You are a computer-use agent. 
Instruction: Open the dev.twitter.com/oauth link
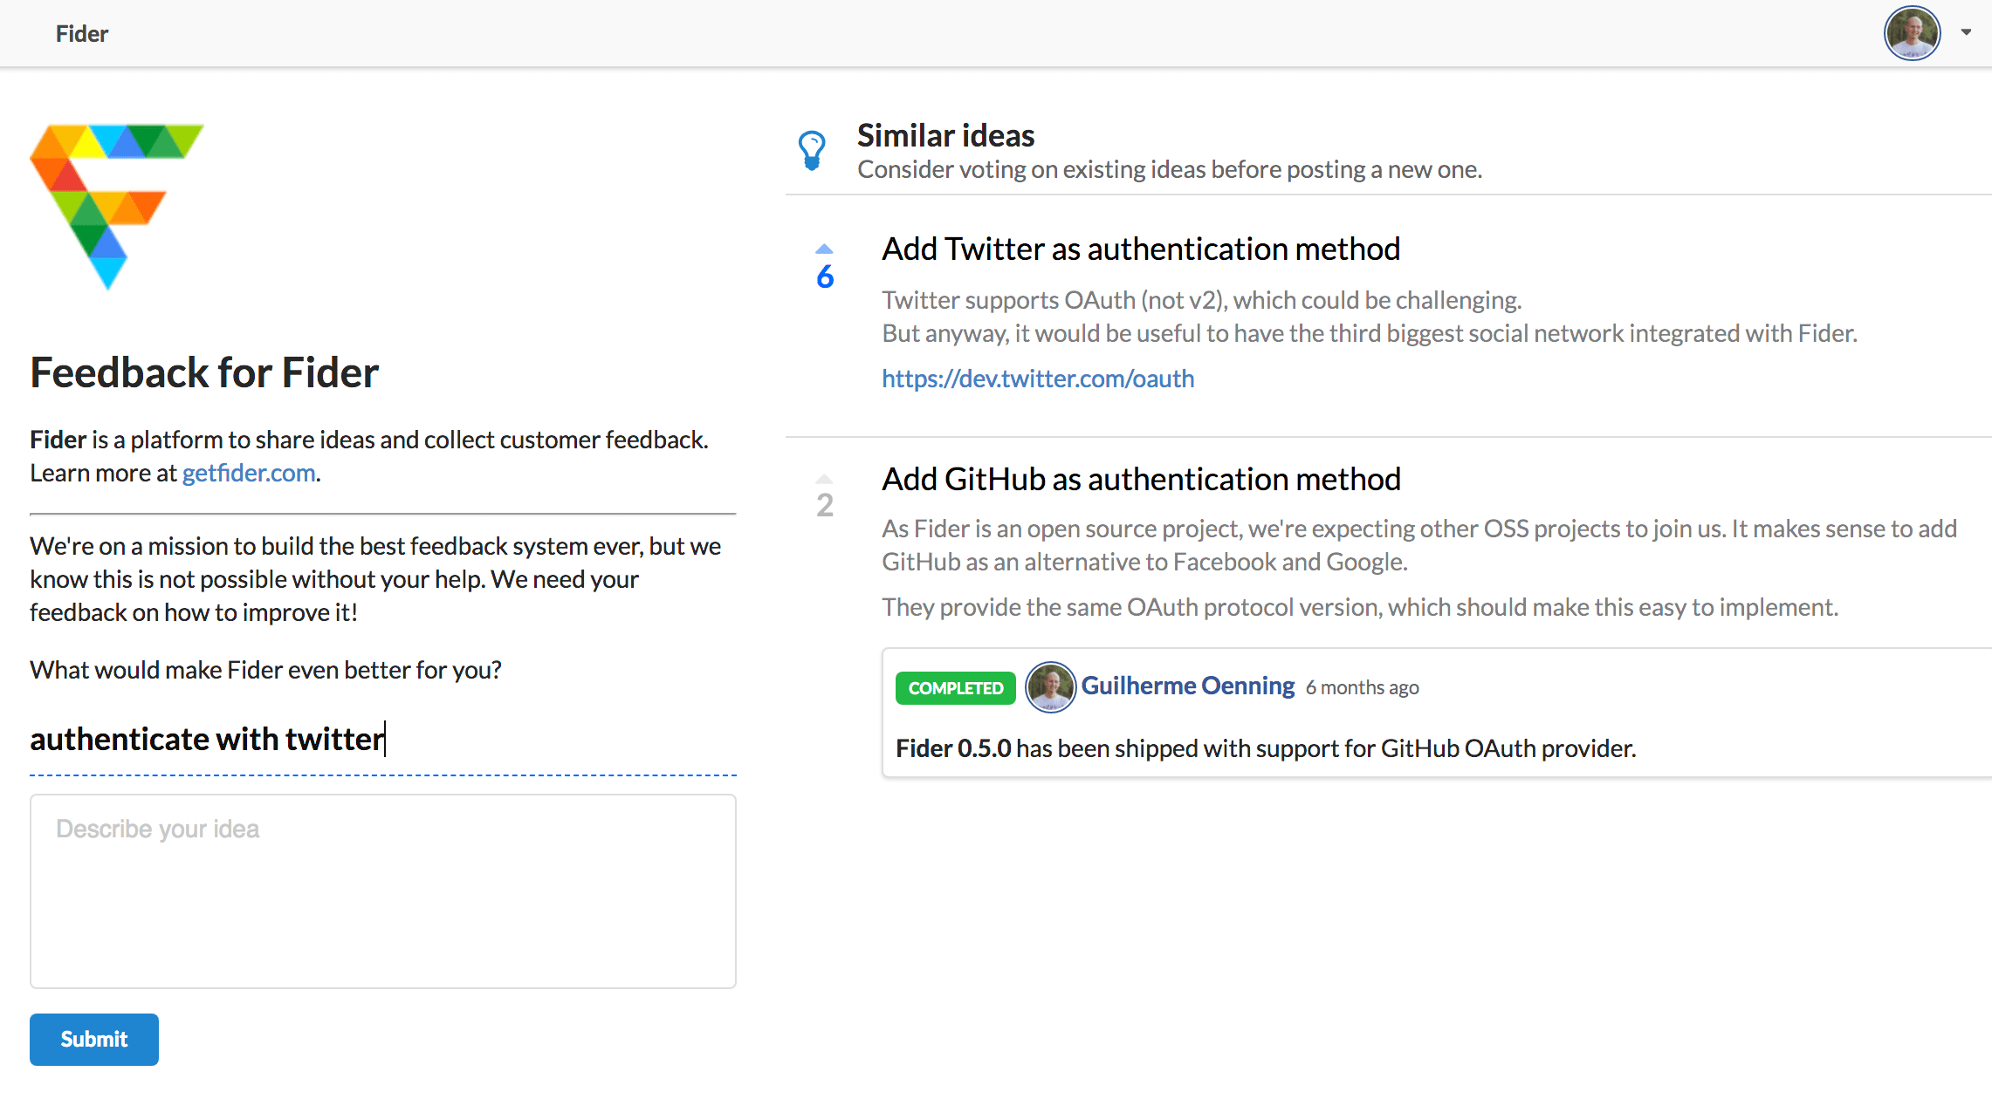point(1038,379)
